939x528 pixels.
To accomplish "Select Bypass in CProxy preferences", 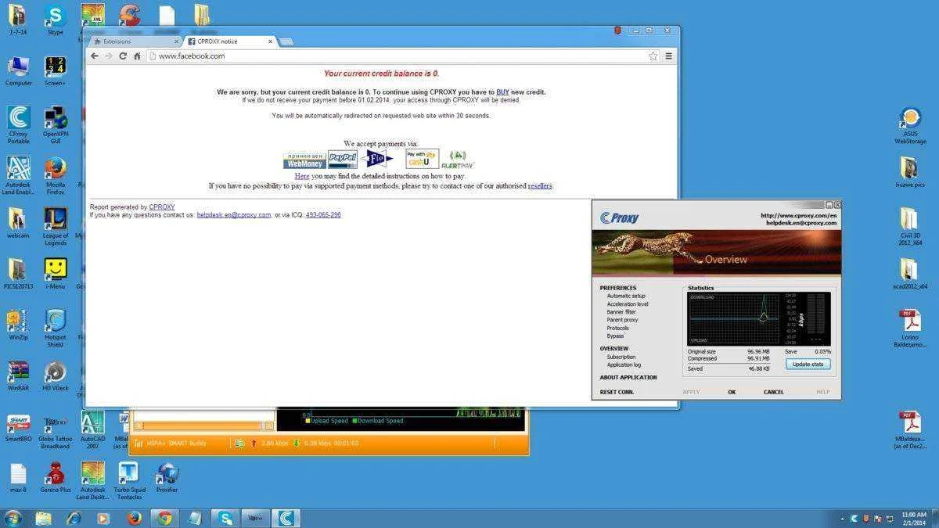I will (x=615, y=336).
